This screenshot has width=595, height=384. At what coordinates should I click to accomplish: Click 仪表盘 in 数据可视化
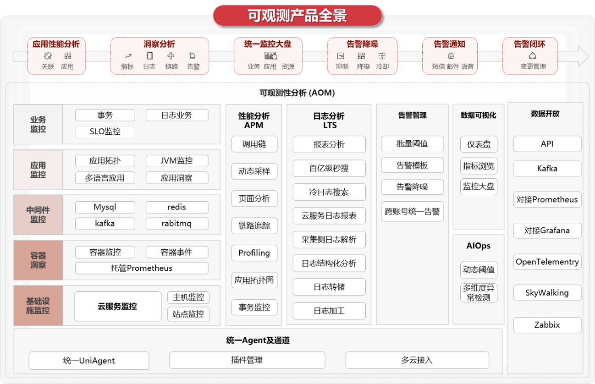point(479,144)
